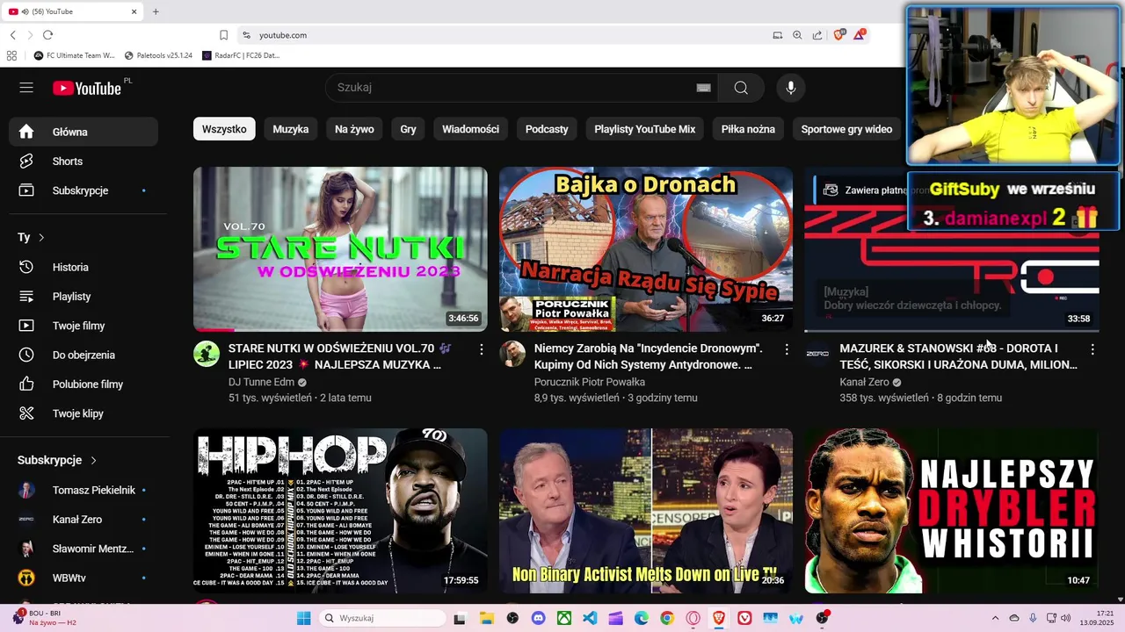Open the Kanał Zero channel name under the video

tap(865, 383)
